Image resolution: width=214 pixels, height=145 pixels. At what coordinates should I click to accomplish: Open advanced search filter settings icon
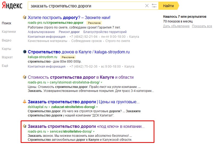coord(154,6)
